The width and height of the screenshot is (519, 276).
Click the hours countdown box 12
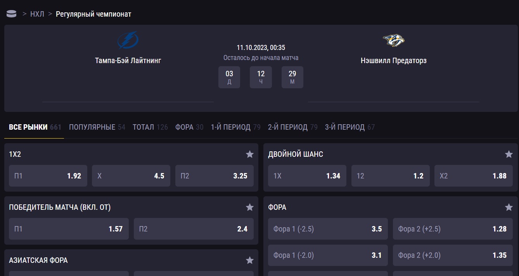pyautogui.click(x=261, y=77)
